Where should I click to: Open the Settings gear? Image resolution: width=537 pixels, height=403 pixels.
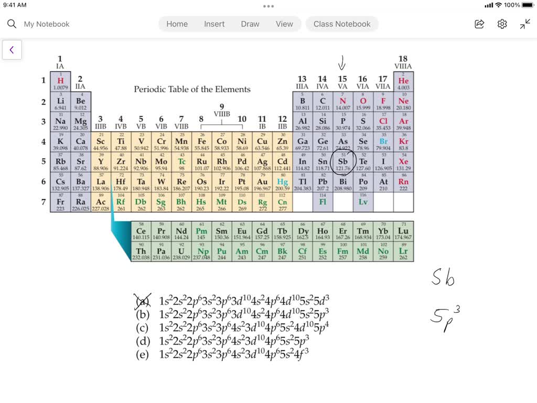pos(501,24)
